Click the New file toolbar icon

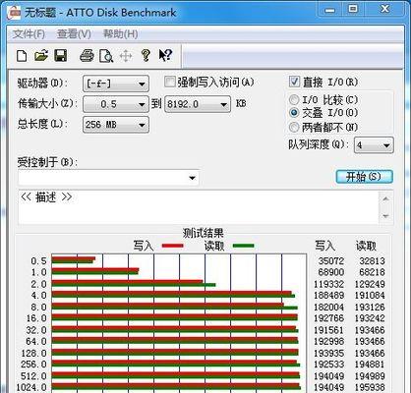point(22,56)
